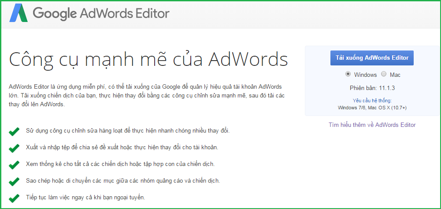The height and width of the screenshot is (209, 441).
Task: Click the "Tiếp tục làm việc ngay cả khi" line
Action: (x=85, y=198)
